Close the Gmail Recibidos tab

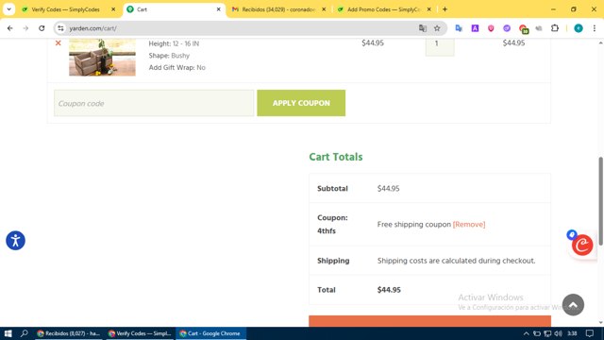(324, 9)
